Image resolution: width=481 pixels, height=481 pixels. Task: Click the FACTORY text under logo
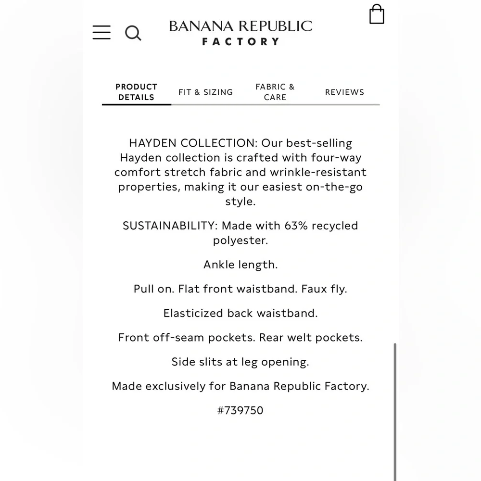[x=240, y=42]
